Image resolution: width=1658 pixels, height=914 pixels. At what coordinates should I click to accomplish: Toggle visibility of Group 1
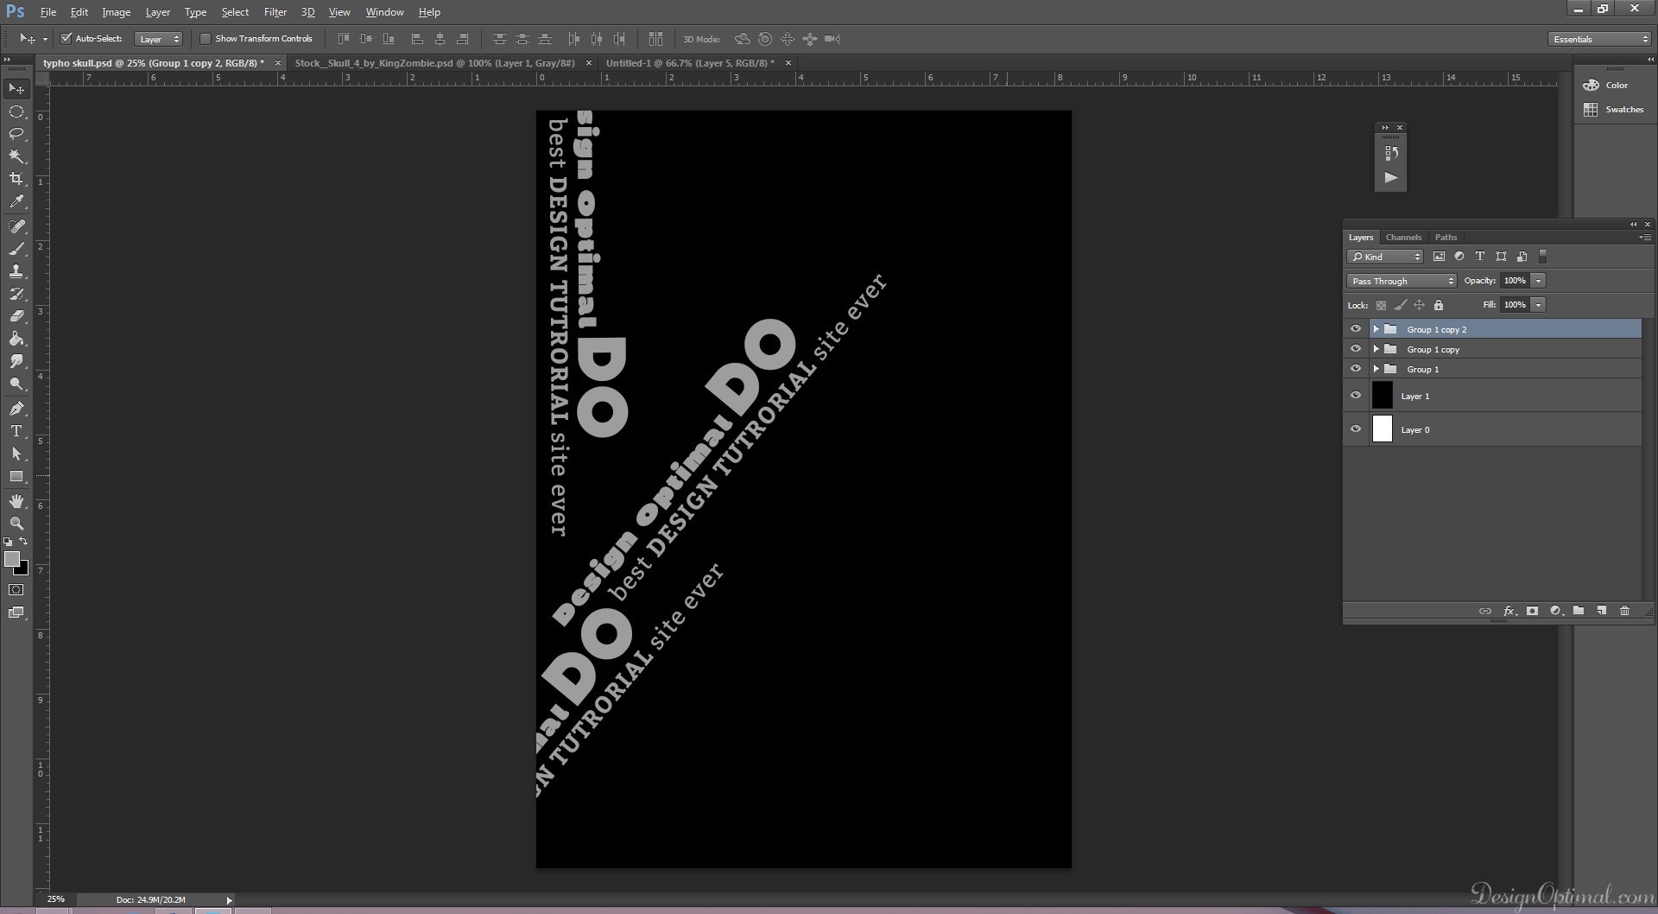1356,369
